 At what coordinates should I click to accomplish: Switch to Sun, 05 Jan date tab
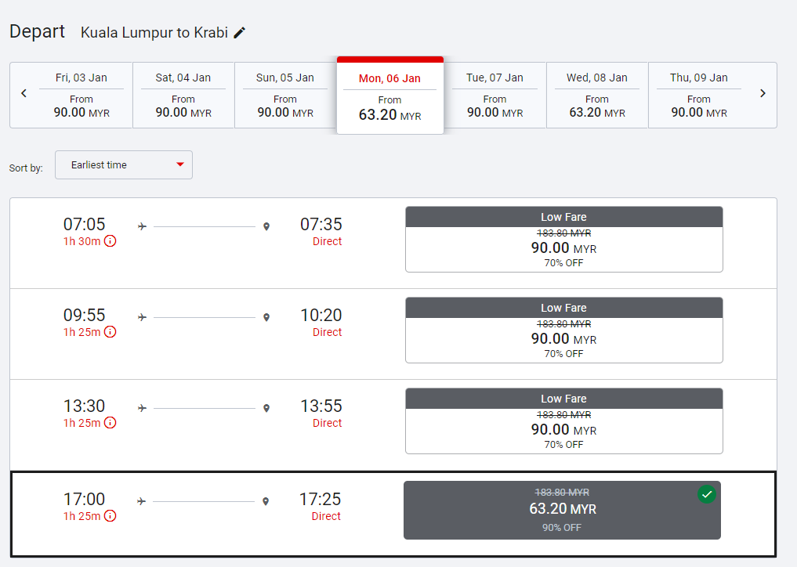285,95
